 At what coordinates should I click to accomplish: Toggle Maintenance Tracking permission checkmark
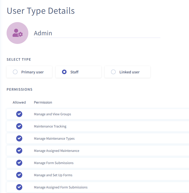(19, 126)
